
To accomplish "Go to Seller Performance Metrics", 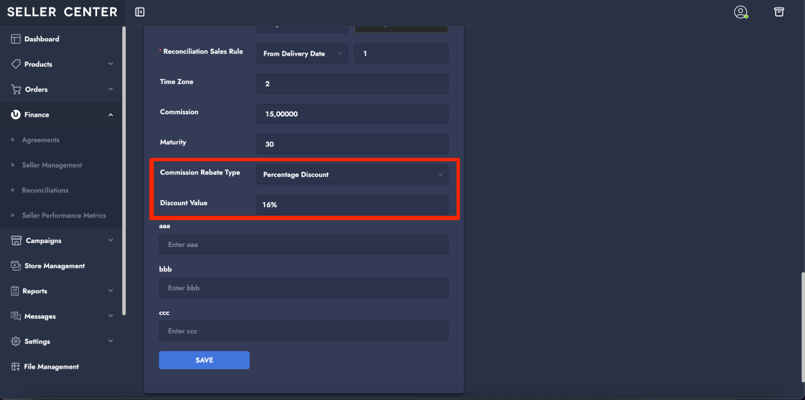I will click(64, 216).
